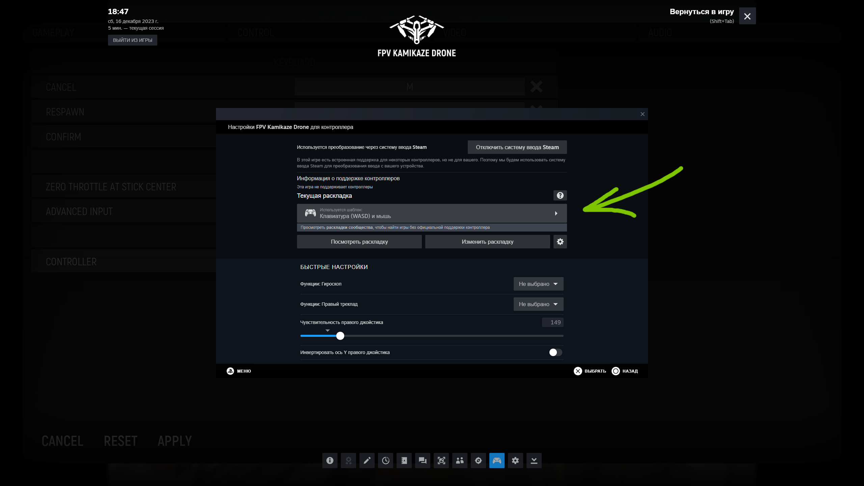Open the notes pencil icon
The height and width of the screenshot is (486, 864).
click(367, 460)
